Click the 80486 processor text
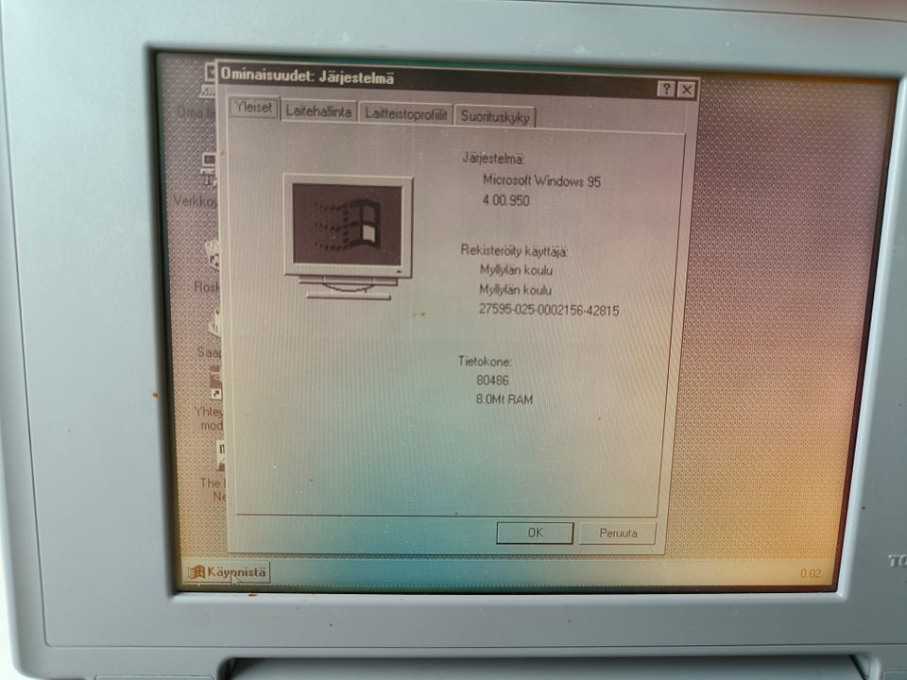This screenshot has width=907, height=680. [x=492, y=380]
